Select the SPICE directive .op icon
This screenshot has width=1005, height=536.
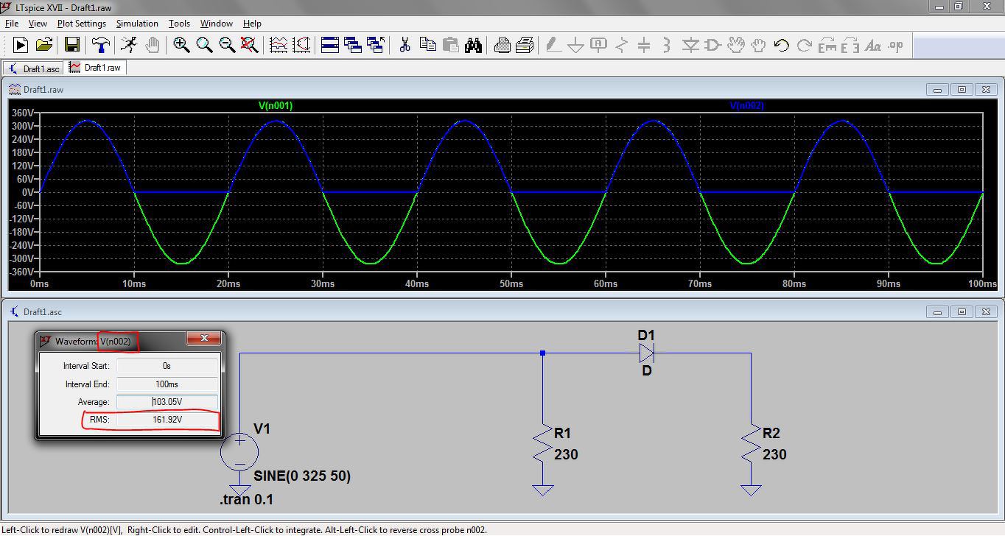(895, 46)
